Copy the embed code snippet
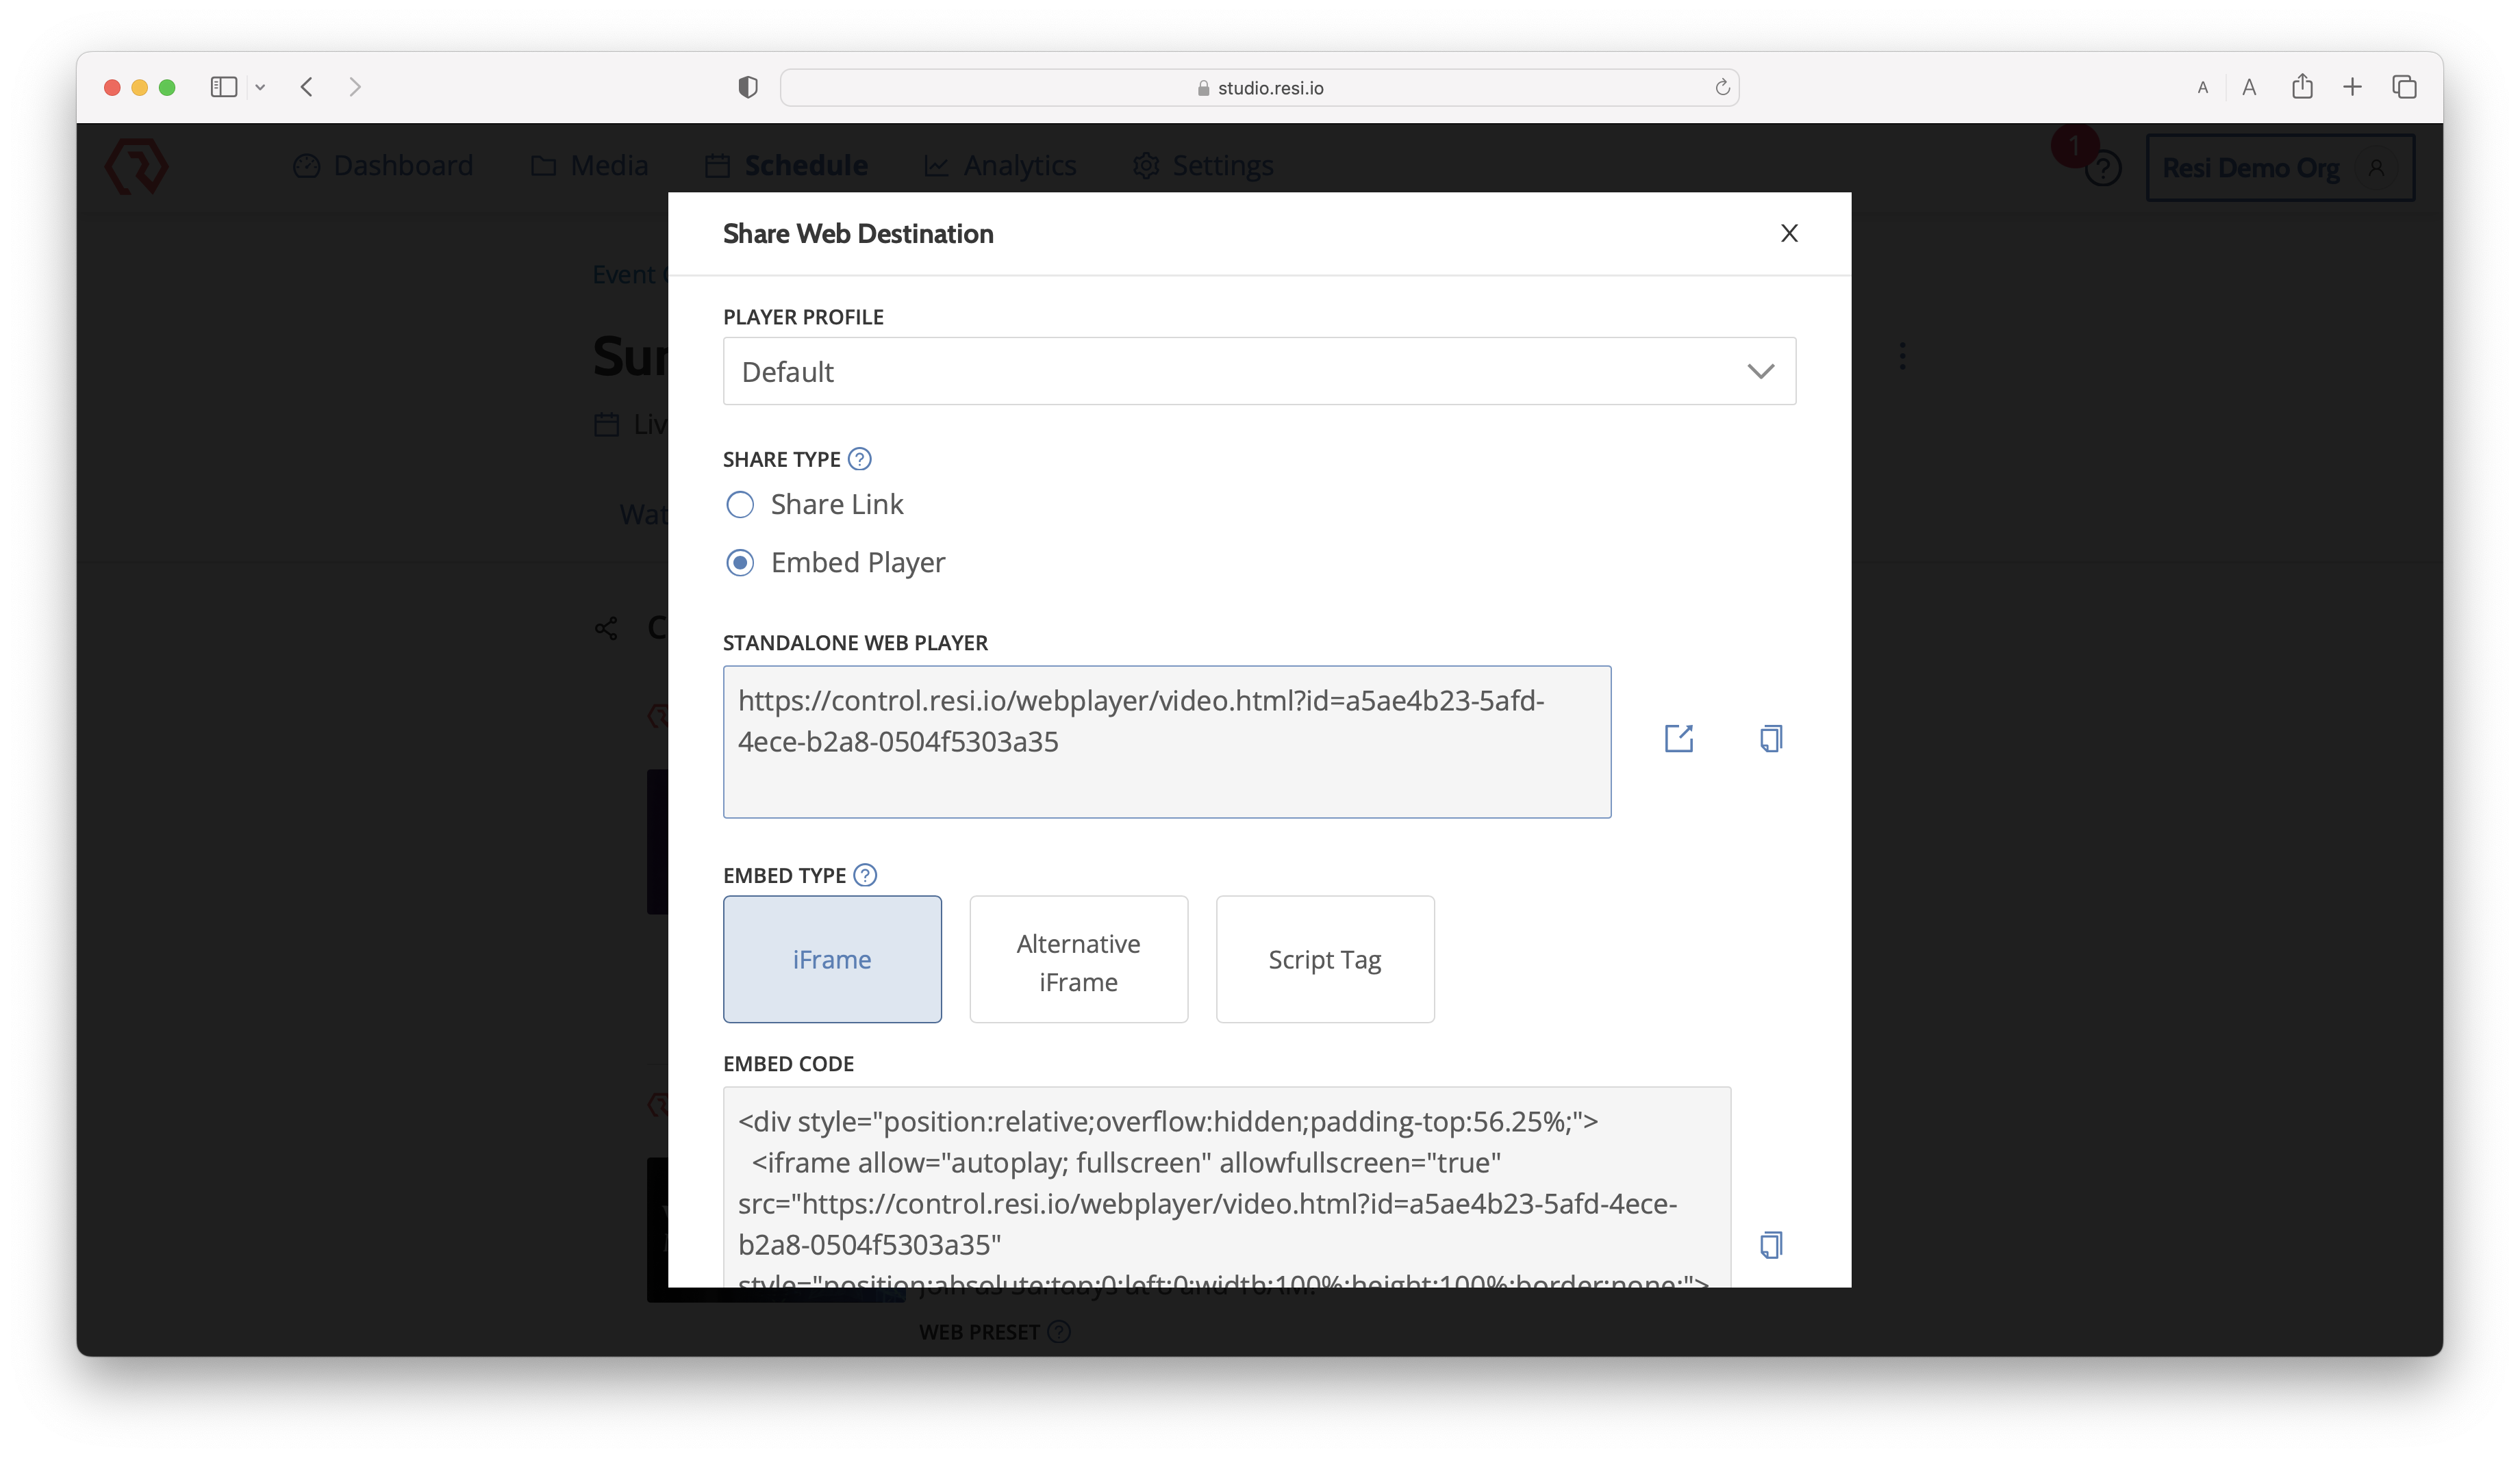The width and height of the screenshot is (2520, 1458). pyautogui.click(x=1770, y=1244)
